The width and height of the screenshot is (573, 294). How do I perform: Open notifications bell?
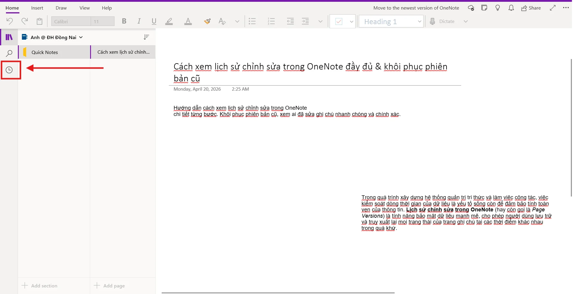(511, 8)
